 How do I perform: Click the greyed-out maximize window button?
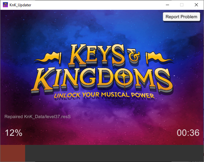(182, 5)
